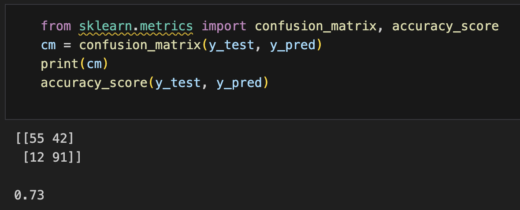
Task: Click the 'import' keyword
Action: pos(224,26)
